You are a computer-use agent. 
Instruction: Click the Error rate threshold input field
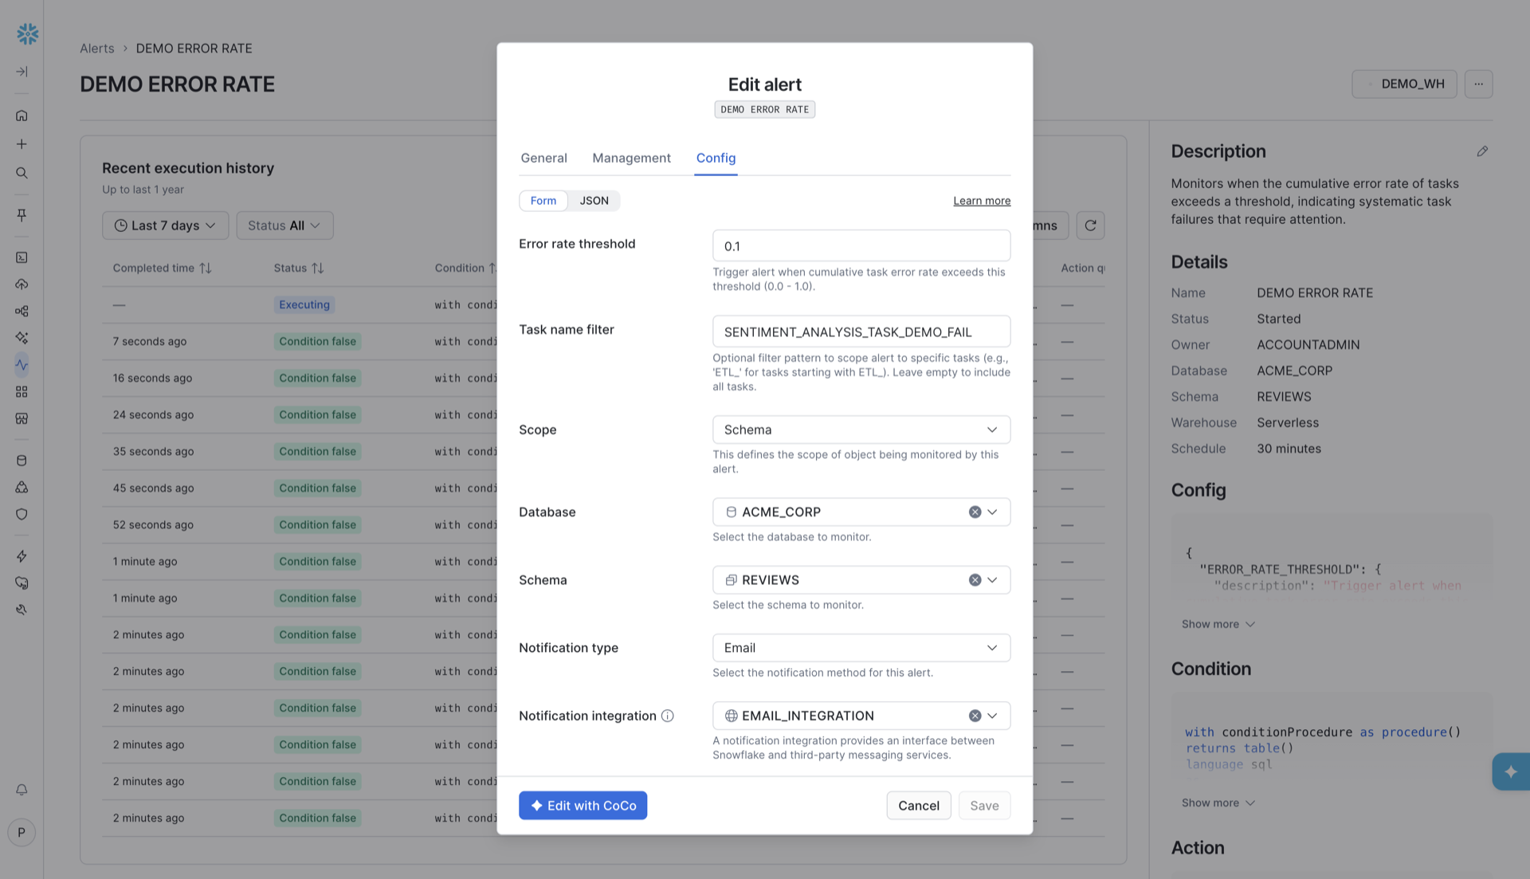(861, 246)
